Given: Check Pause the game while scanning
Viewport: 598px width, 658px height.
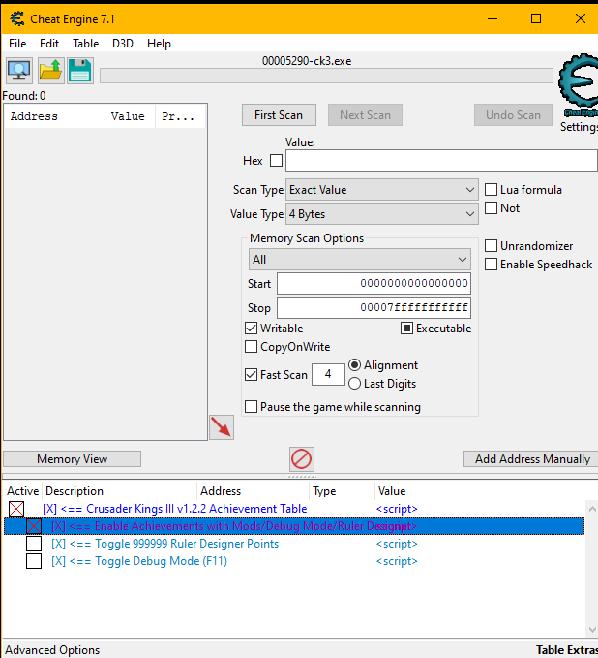Looking at the screenshot, I should point(251,407).
